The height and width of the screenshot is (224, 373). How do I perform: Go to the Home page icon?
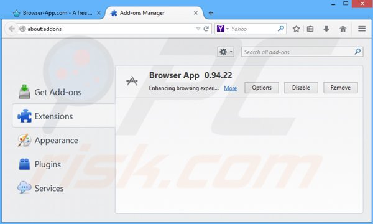pyautogui.click(x=343, y=29)
